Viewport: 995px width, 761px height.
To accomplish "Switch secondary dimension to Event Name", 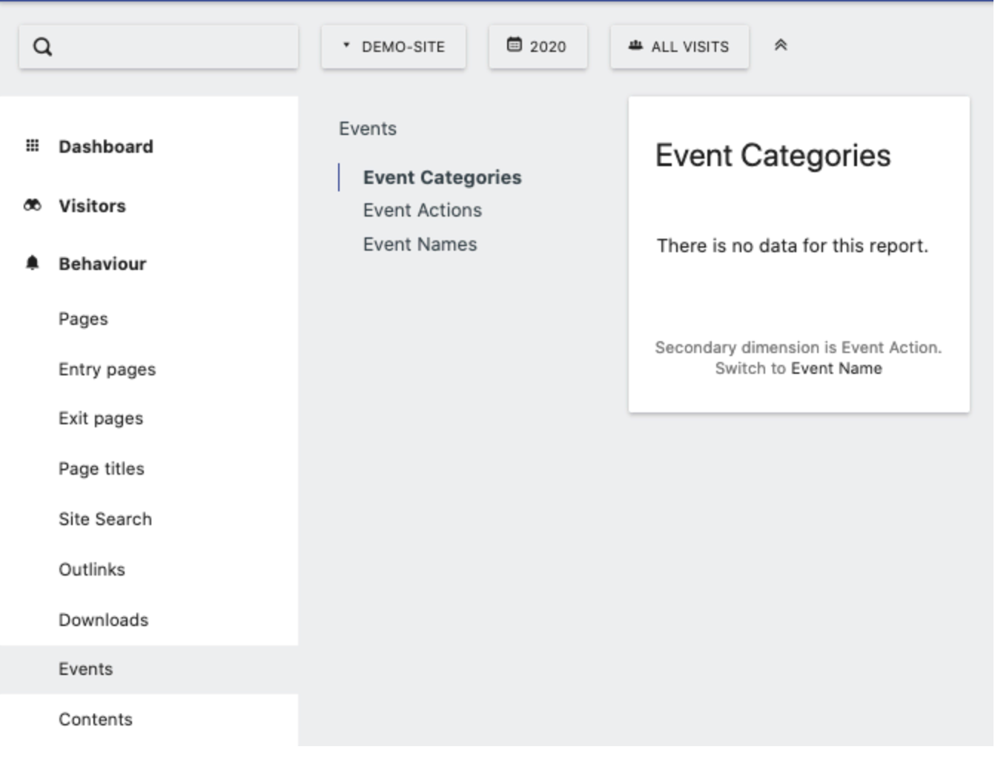I will pyautogui.click(x=836, y=369).
